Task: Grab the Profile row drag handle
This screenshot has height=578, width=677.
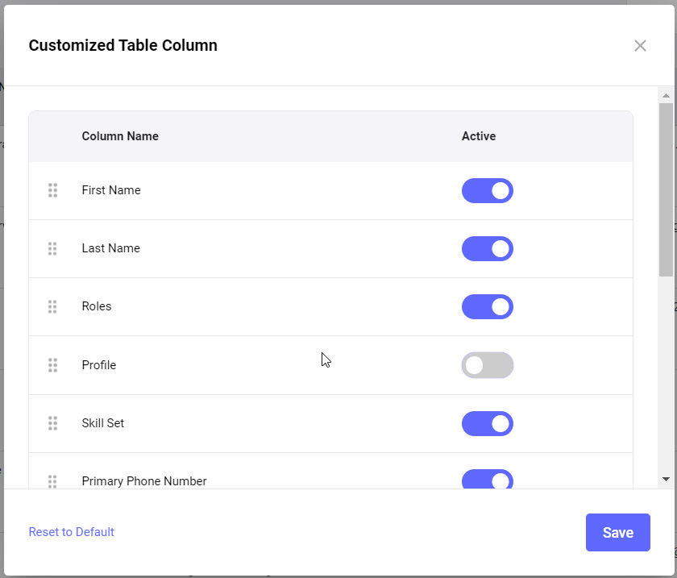Action: (x=52, y=365)
